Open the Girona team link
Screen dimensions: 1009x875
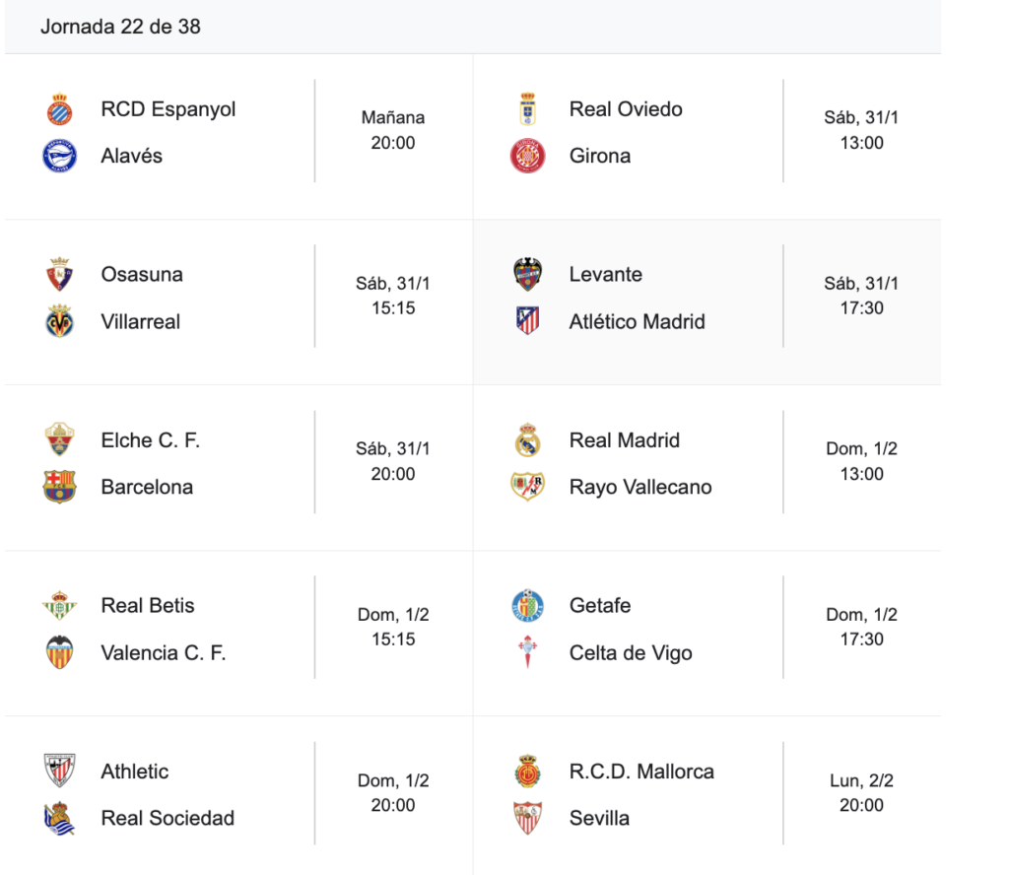coord(600,156)
